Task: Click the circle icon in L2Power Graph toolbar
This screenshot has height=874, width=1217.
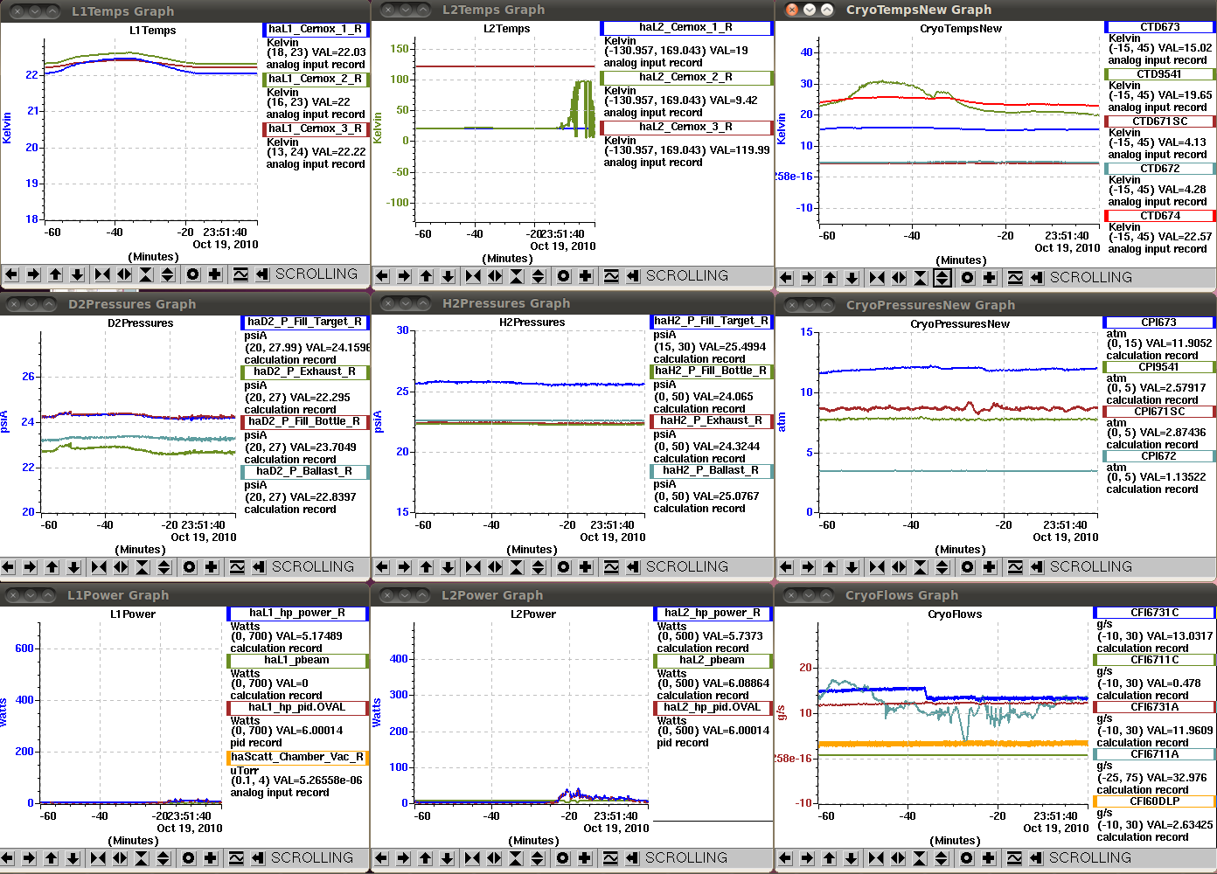Action: click(563, 858)
